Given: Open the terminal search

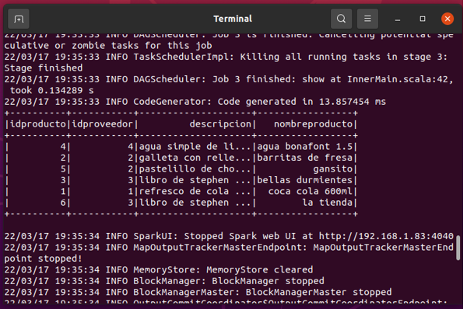Looking at the screenshot, I should coord(341,19).
